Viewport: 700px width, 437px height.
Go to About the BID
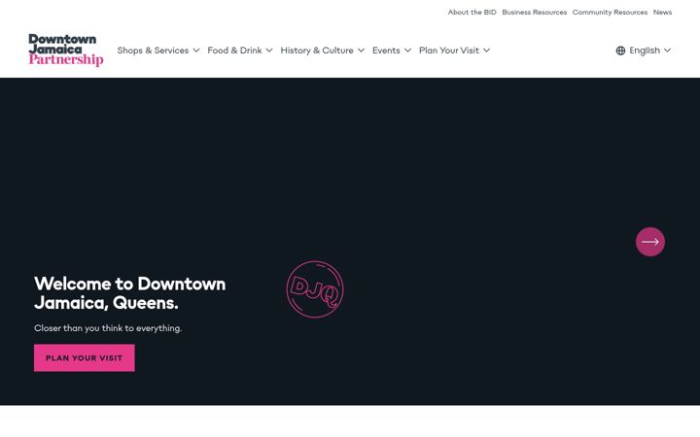point(472,12)
